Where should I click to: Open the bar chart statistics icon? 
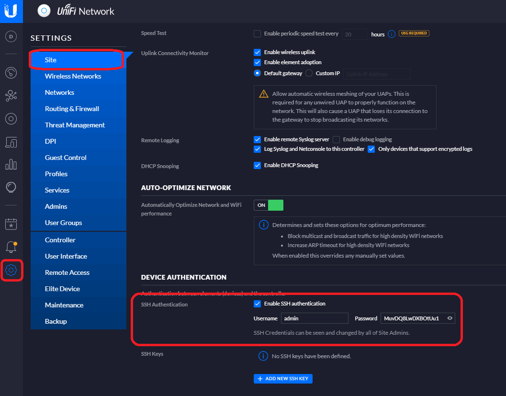(11, 164)
